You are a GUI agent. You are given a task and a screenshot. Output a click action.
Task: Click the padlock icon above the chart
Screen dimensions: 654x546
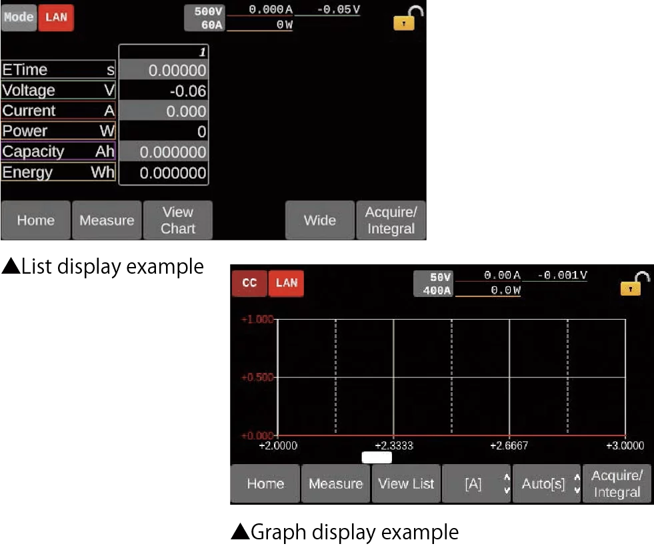click(633, 284)
